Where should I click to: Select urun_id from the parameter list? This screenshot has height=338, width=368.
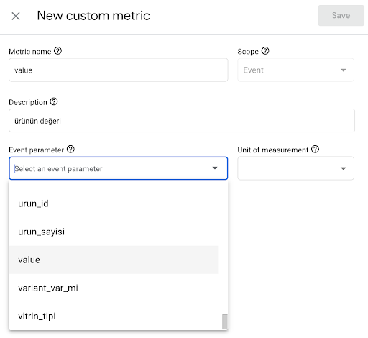click(x=114, y=204)
